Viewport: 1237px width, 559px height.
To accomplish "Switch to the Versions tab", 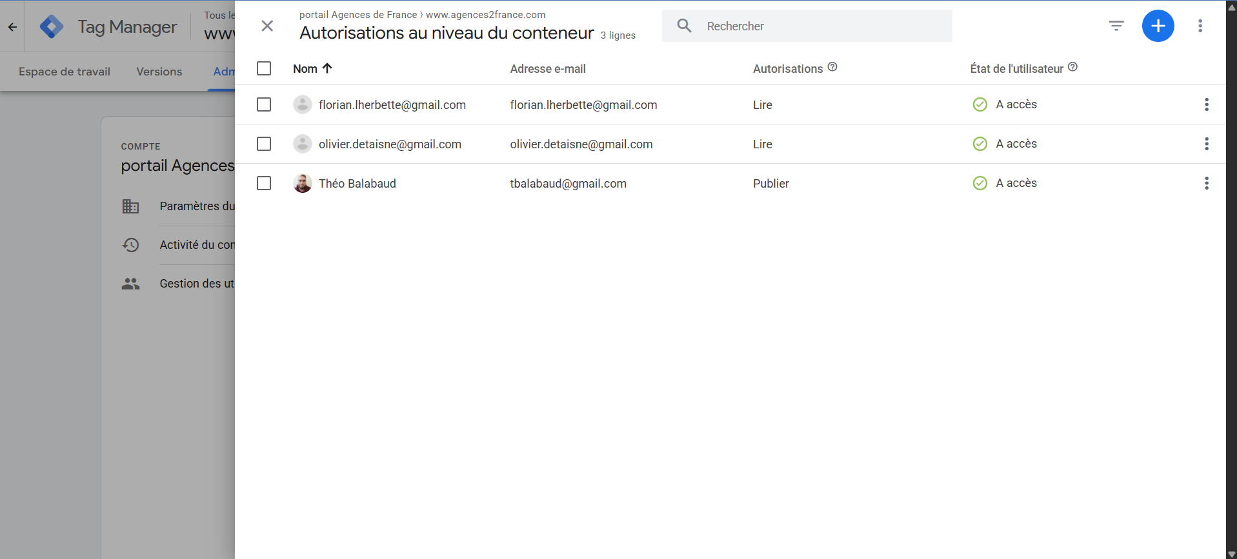I will pyautogui.click(x=159, y=72).
